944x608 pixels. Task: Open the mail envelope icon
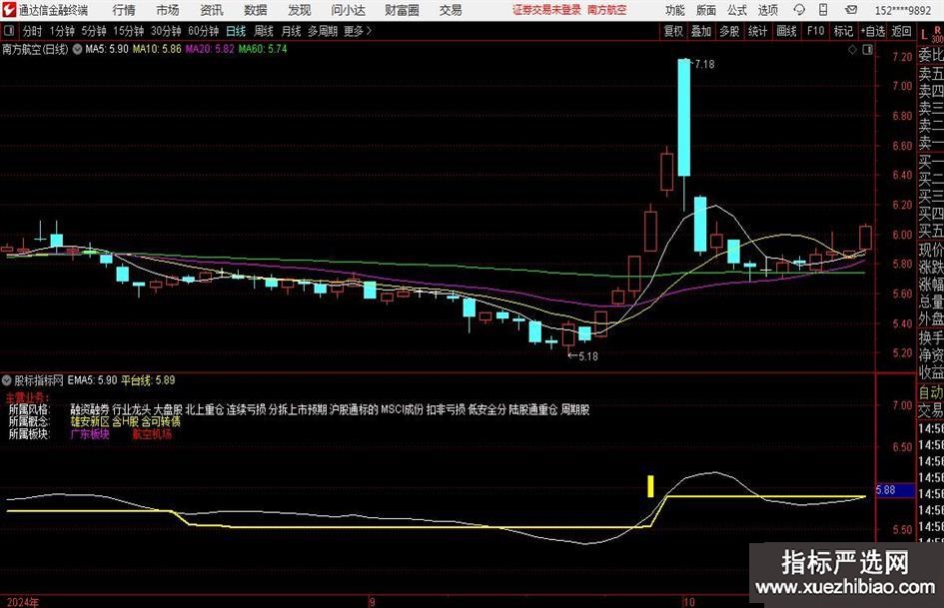point(851,10)
